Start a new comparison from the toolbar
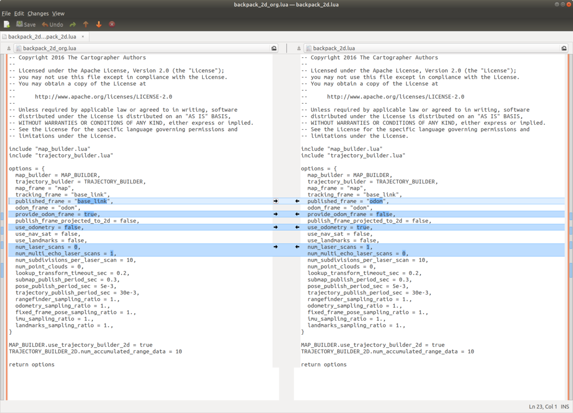This screenshot has height=413, width=573. point(7,24)
